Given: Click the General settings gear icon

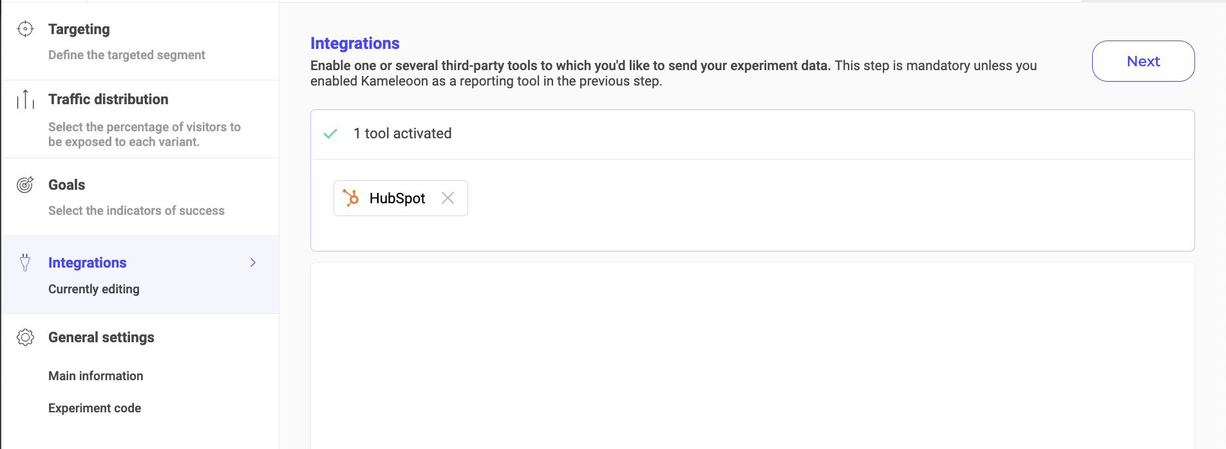Looking at the screenshot, I should click(x=25, y=337).
